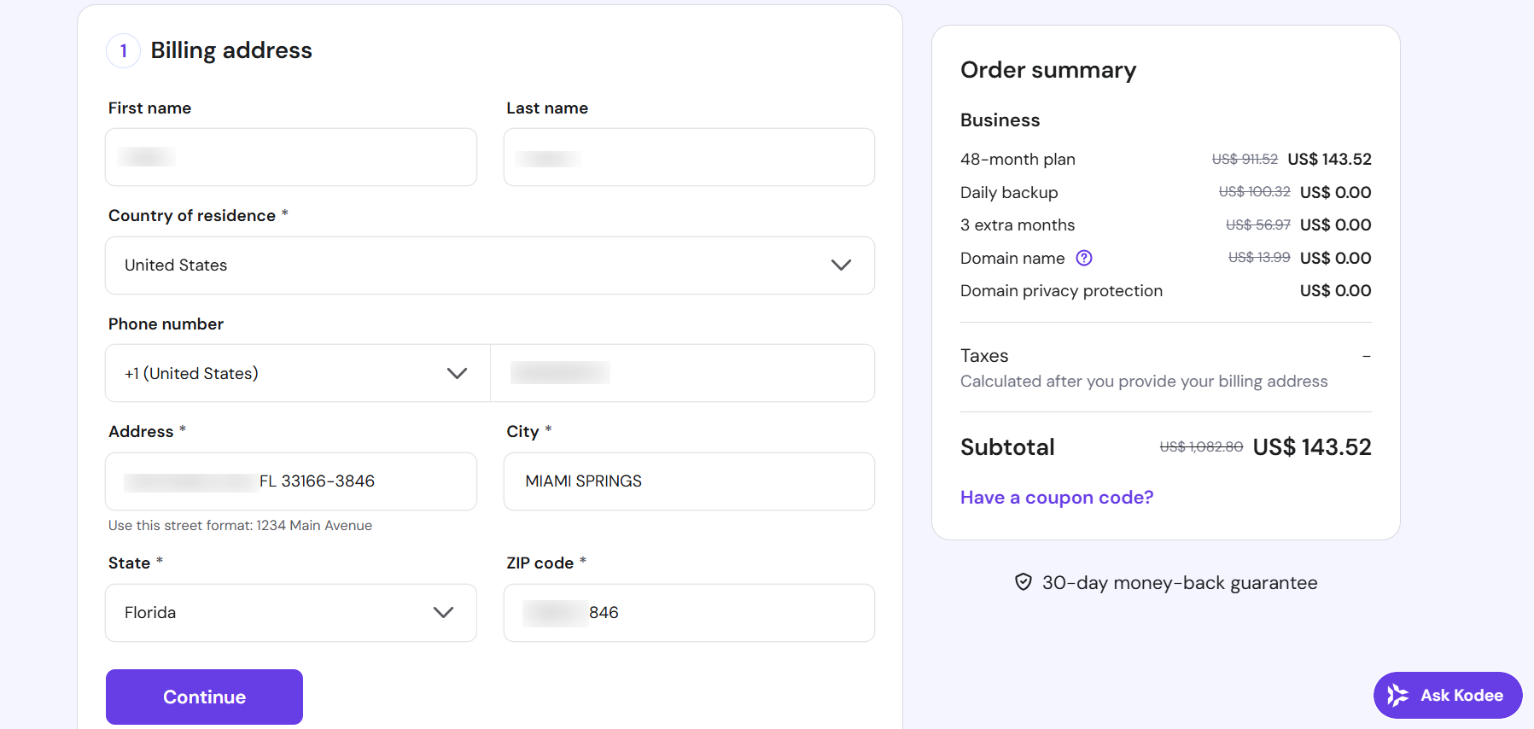Focus the First name input field

[291, 157]
